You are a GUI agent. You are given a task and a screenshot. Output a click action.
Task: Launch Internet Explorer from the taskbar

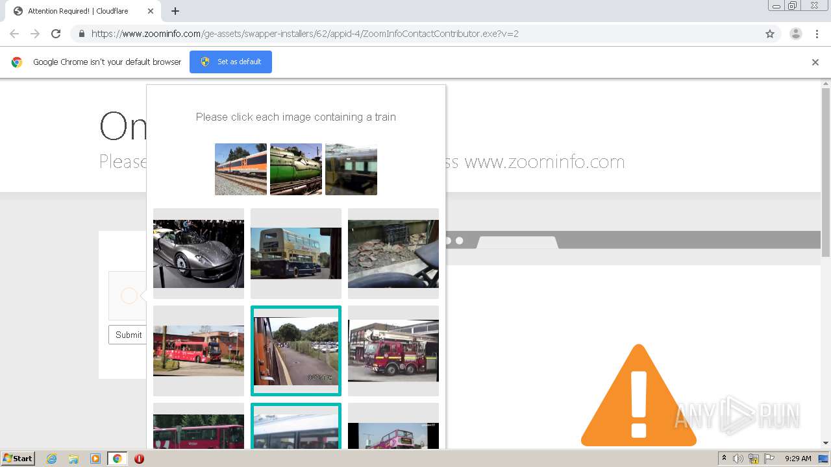pyautogui.click(x=52, y=459)
